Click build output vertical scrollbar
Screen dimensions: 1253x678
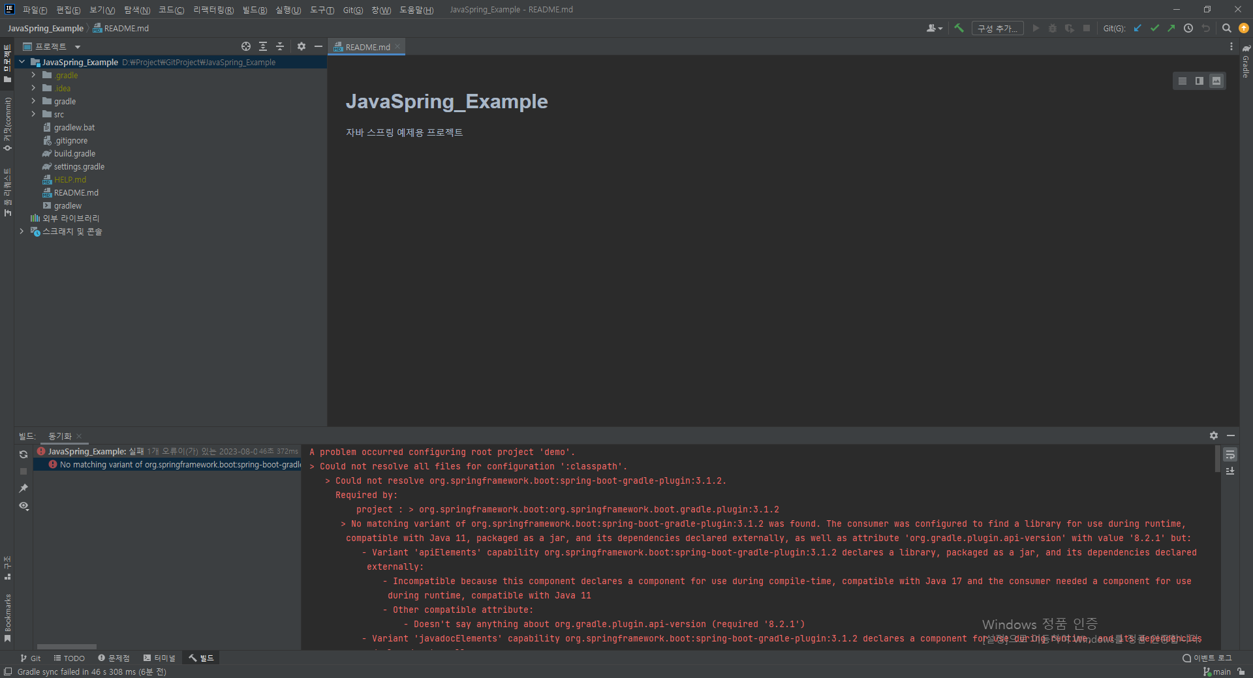tap(1217, 460)
